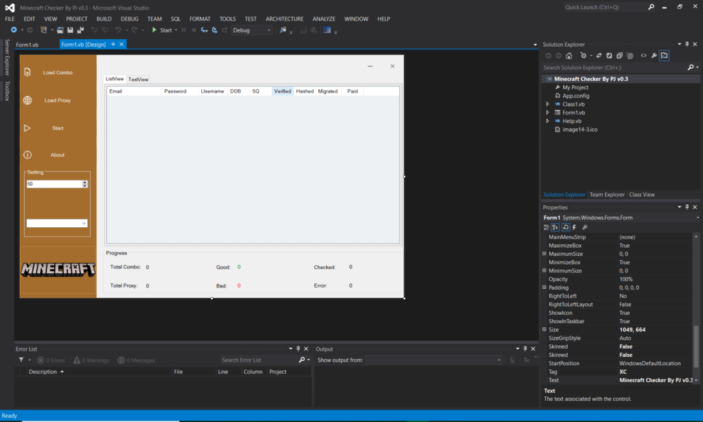
Task: Switch to the Team Explorer tab
Action: click(607, 194)
